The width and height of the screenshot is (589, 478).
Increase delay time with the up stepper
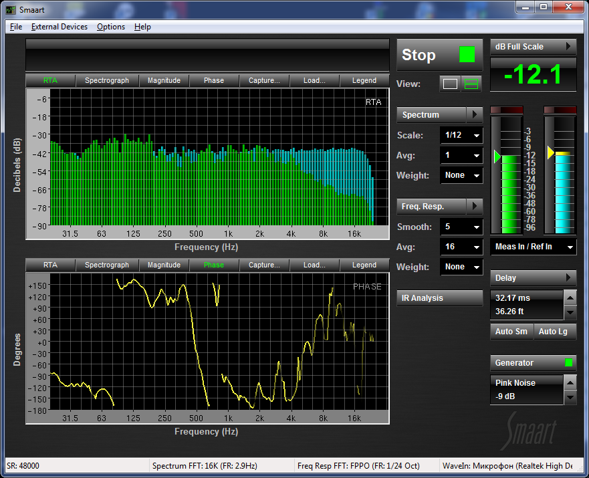(570, 297)
